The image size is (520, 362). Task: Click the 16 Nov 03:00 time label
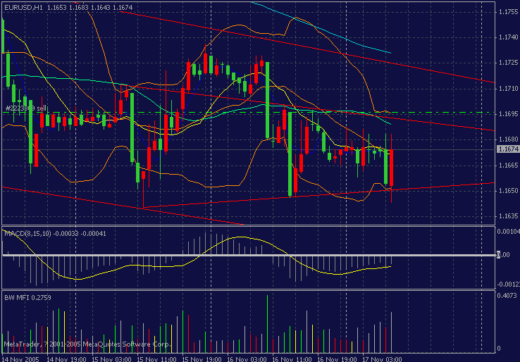tap(247, 359)
